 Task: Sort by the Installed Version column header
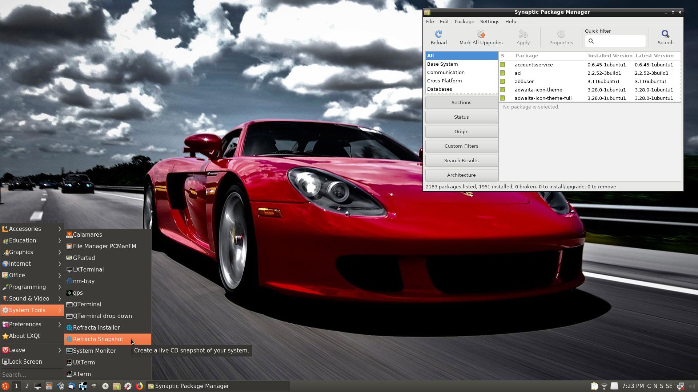pyautogui.click(x=610, y=56)
